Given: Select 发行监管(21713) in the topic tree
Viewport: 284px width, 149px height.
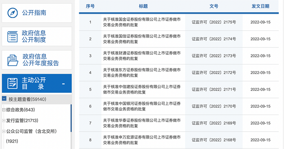Looking at the screenshot, I should pyautogui.click(x=22, y=120).
